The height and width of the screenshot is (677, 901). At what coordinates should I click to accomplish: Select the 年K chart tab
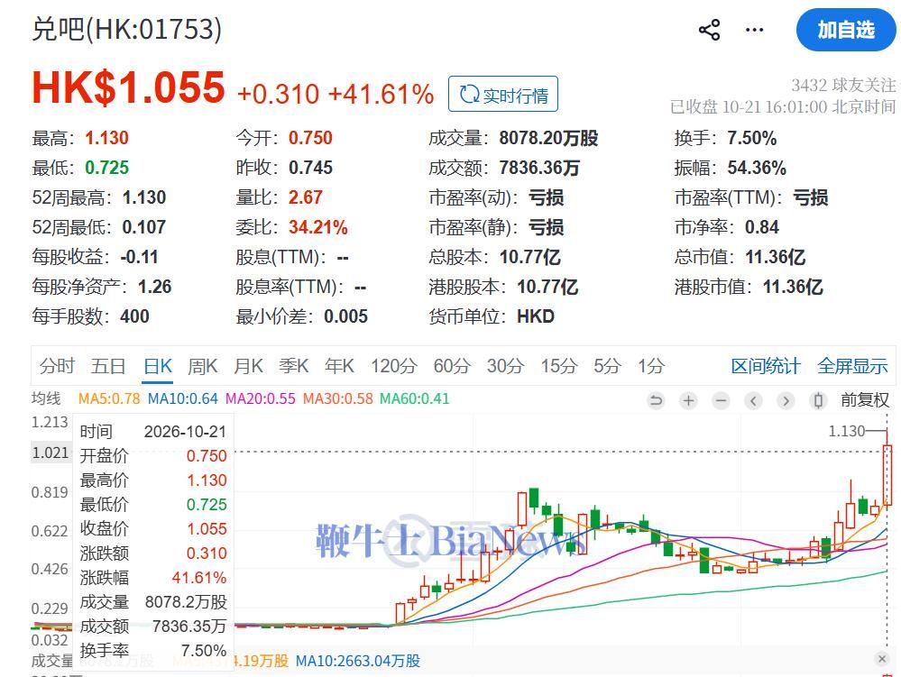tap(339, 366)
